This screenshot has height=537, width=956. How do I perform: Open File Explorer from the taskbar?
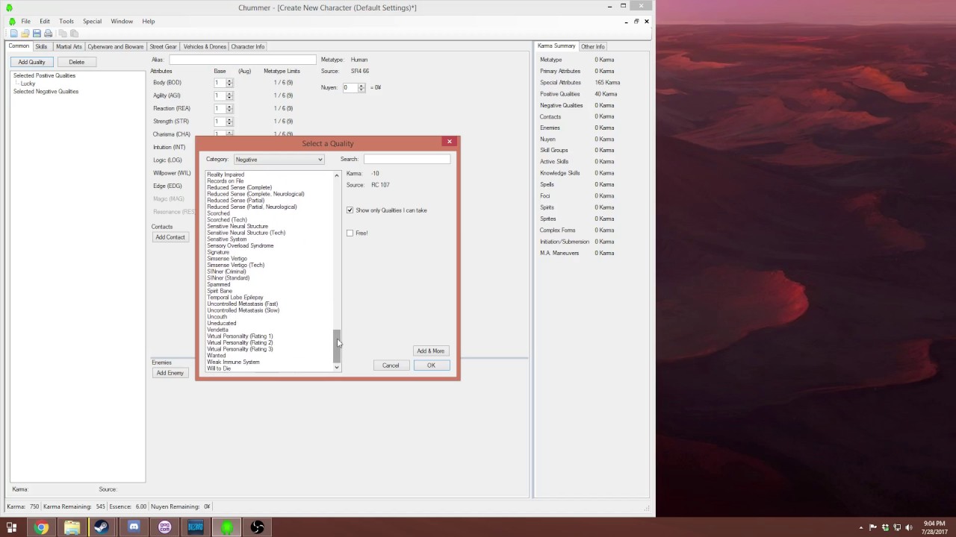[x=72, y=527]
